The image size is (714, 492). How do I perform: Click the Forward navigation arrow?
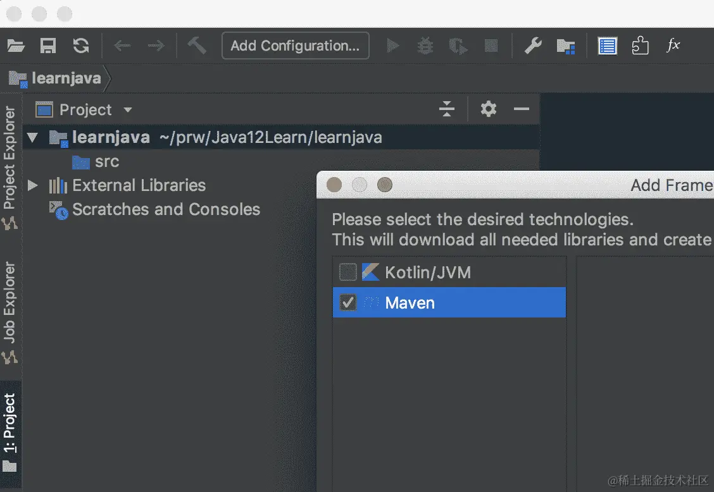[156, 46]
